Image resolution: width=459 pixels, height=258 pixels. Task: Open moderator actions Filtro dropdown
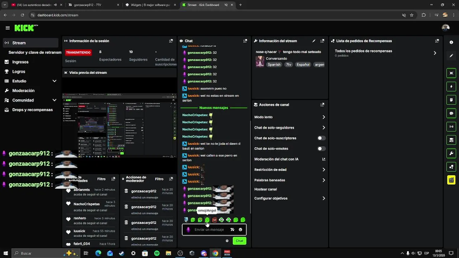159,179
